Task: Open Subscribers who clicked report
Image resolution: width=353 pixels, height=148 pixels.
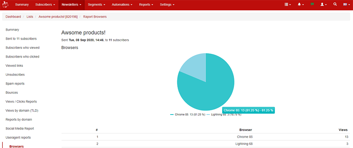Action: pos(23,57)
